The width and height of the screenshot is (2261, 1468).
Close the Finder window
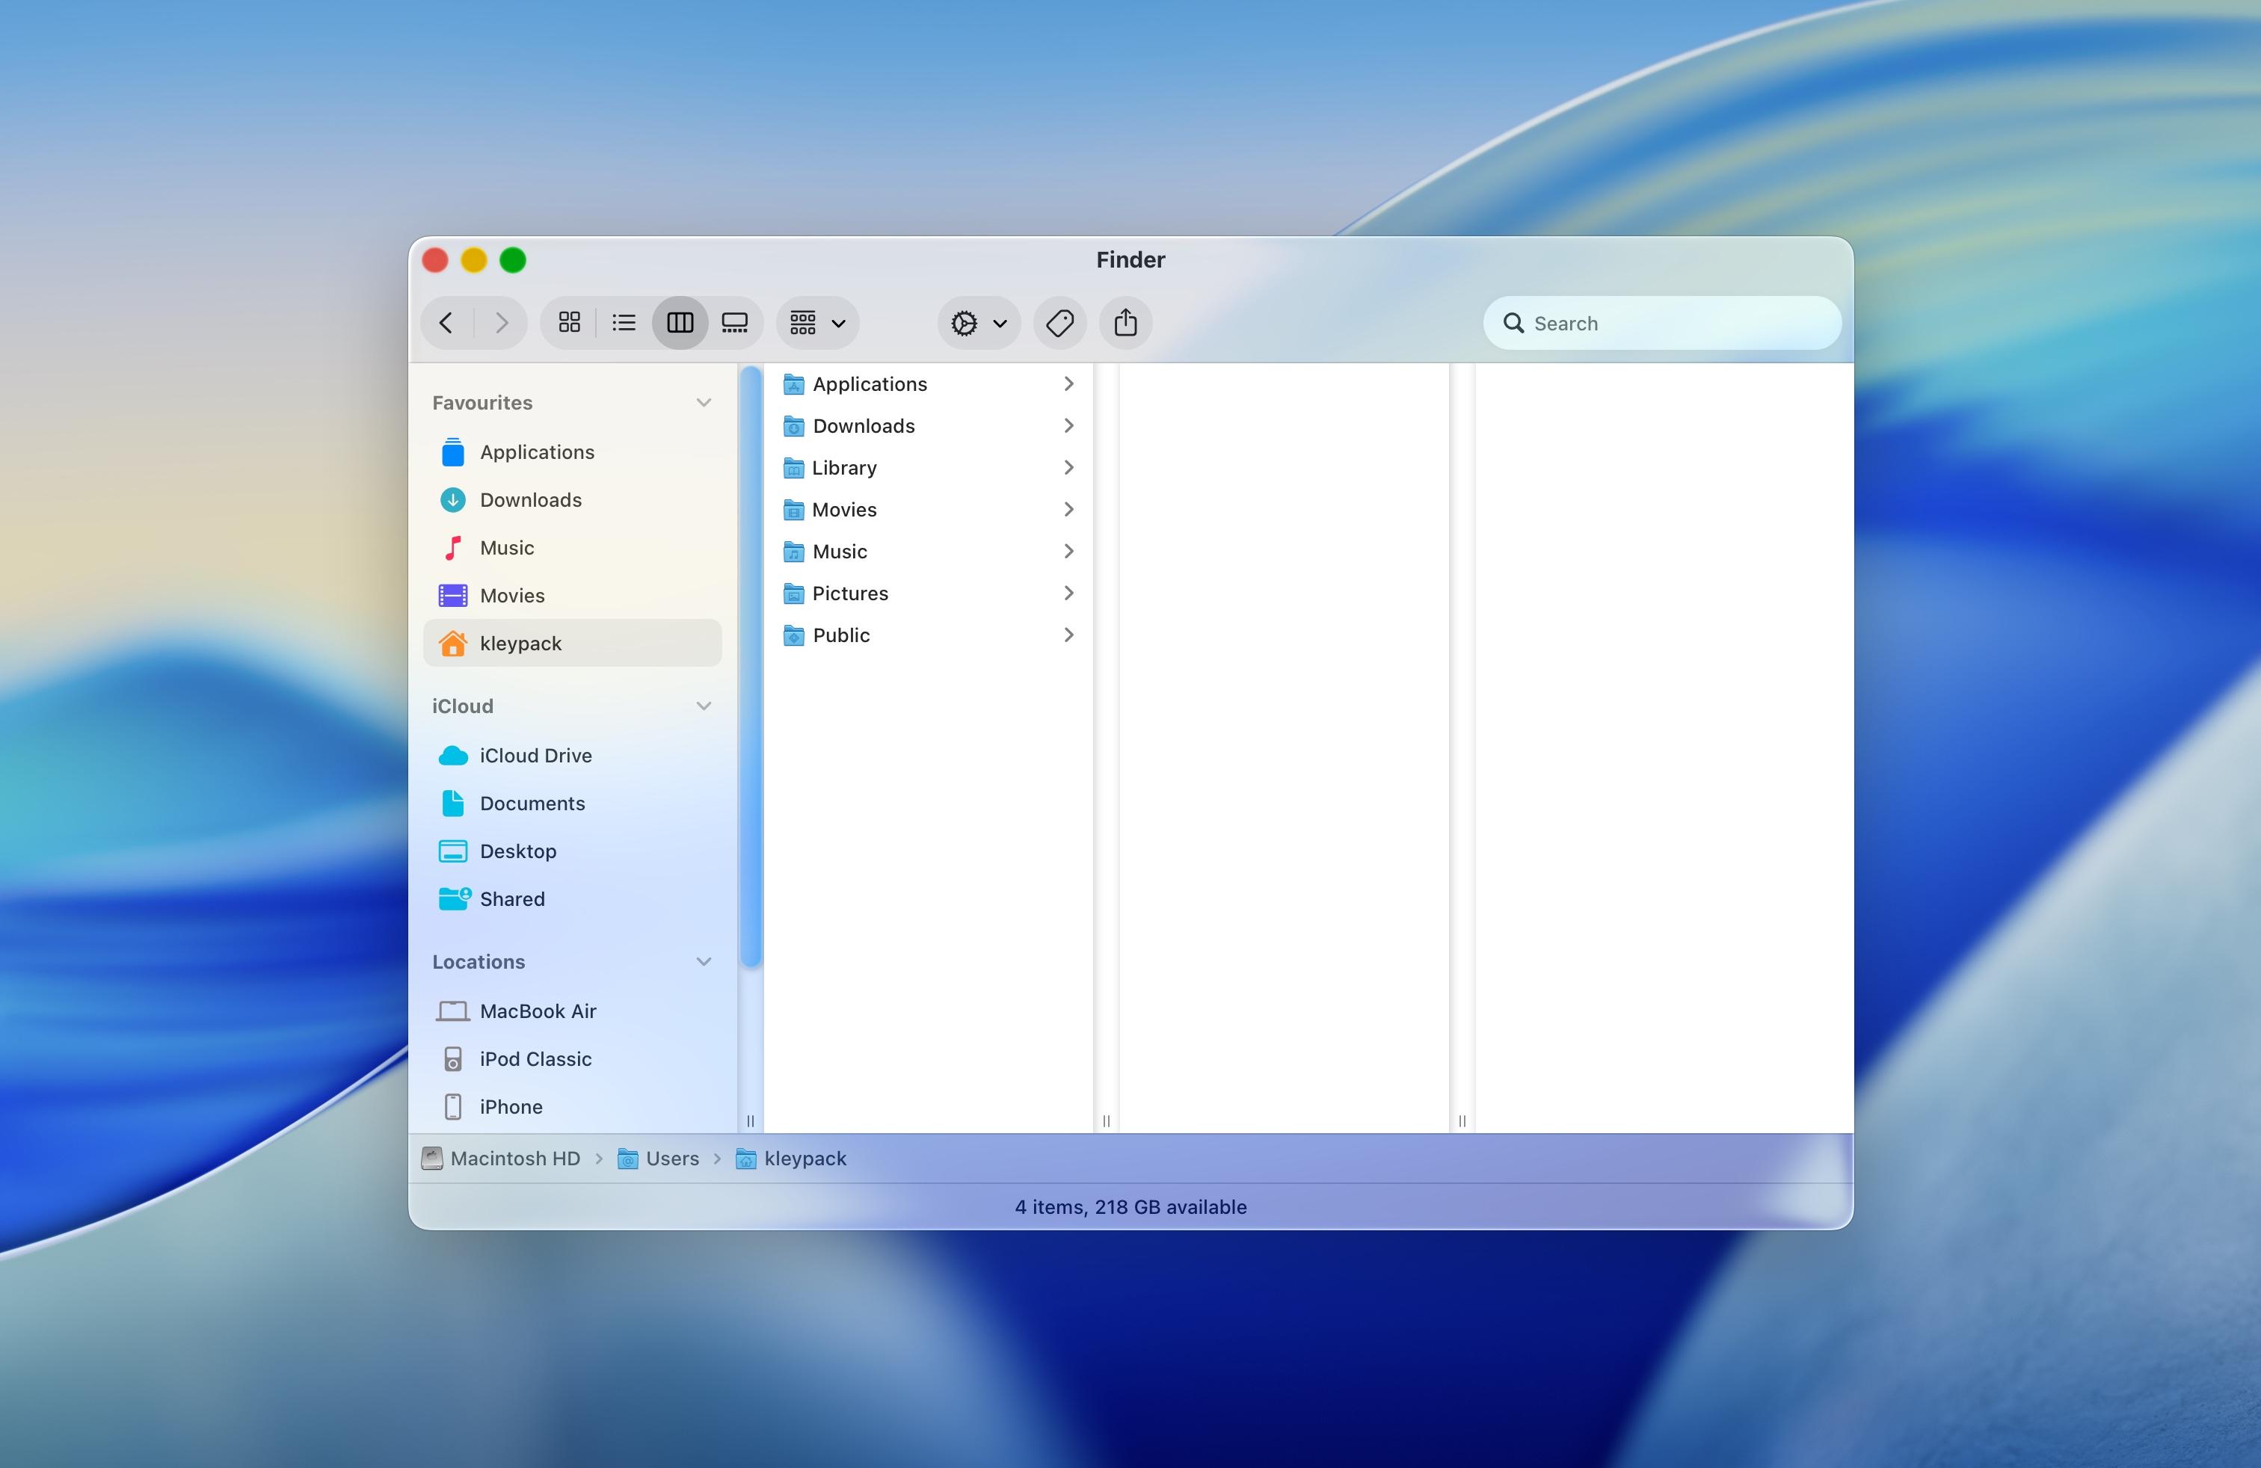coord(435,260)
